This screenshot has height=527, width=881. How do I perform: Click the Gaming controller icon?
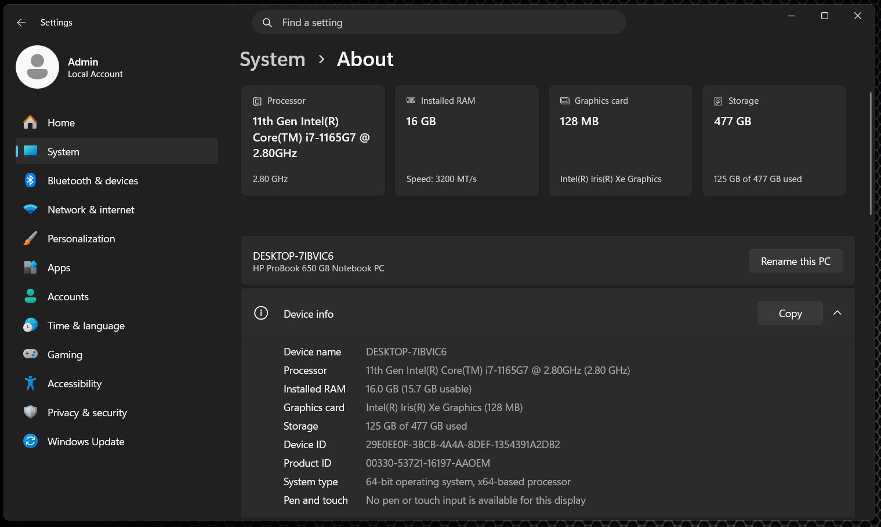tap(30, 354)
